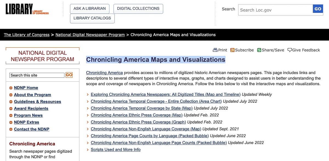This screenshot has width=329, height=161.
Task: Click the Give Feedback speech bubble icon
Action: 290,50
